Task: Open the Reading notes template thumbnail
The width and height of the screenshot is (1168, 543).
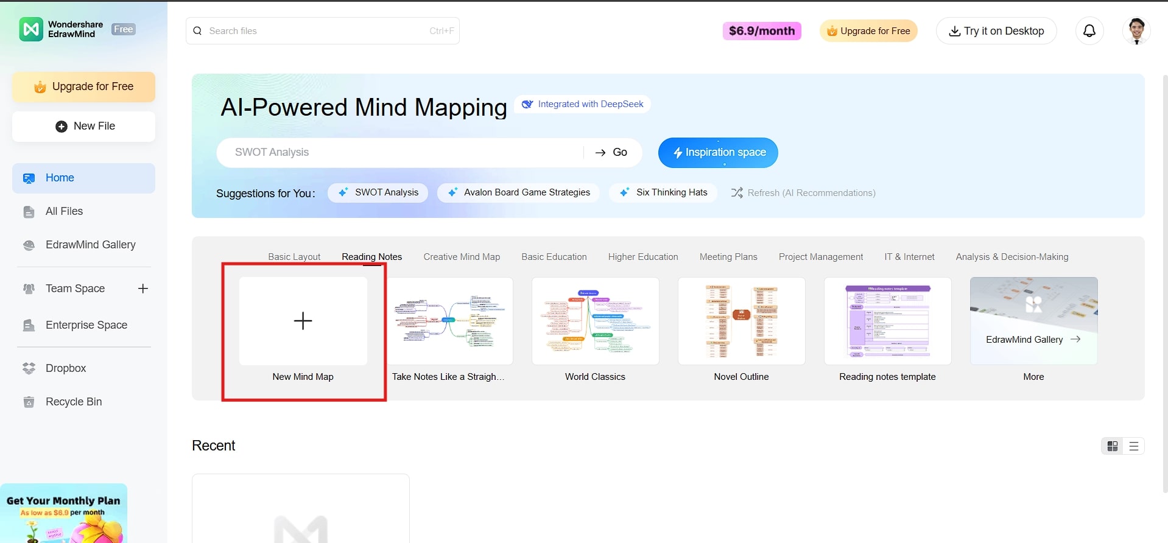Action: [887, 321]
